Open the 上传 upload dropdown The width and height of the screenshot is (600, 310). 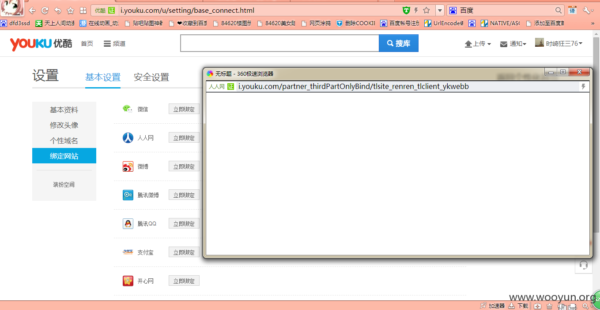pyautogui.click(x=478, y=44)
